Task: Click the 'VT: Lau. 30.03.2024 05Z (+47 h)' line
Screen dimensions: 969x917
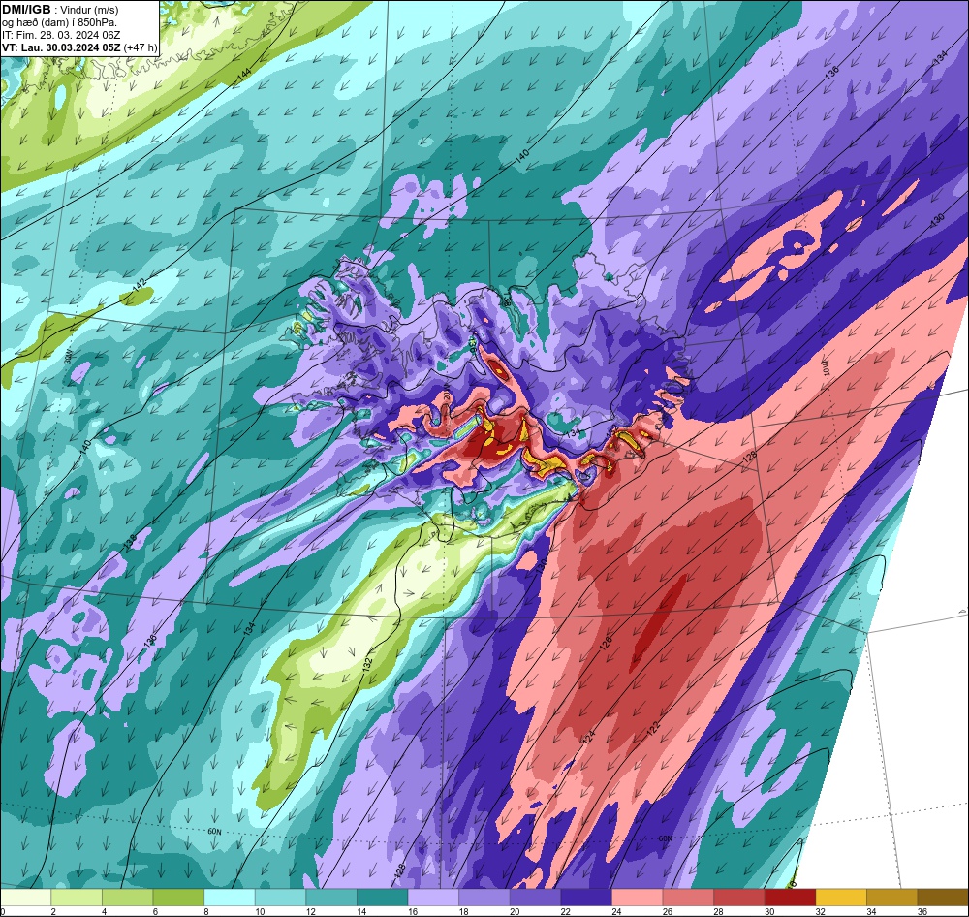Action: [79, 47]
